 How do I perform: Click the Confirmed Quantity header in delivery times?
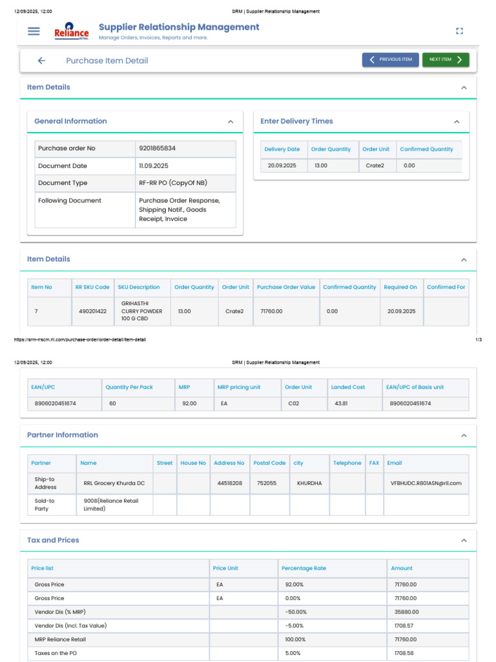pyautogui.click(x=426, y=149)
